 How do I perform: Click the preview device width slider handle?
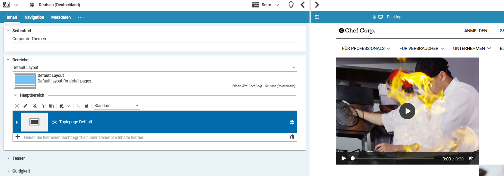pyautogui.click(x=374, y=17)
